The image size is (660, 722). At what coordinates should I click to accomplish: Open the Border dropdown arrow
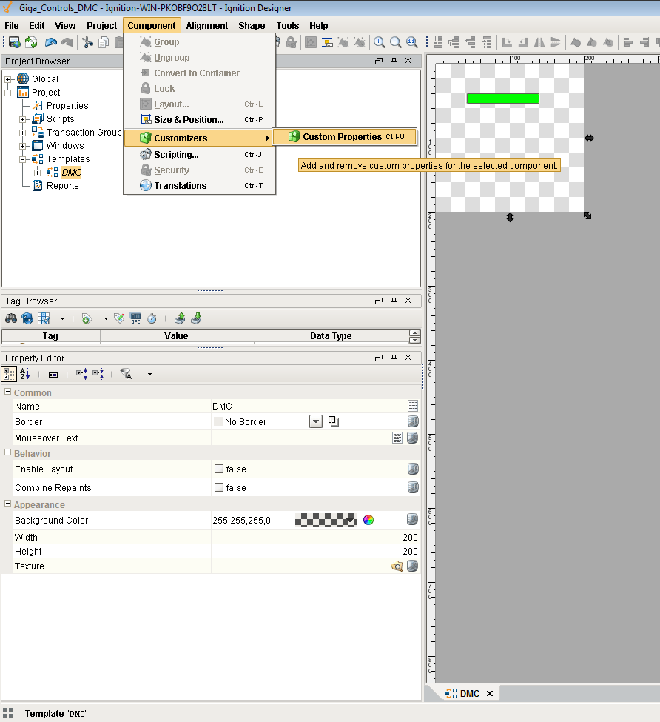tap(316, 422)
